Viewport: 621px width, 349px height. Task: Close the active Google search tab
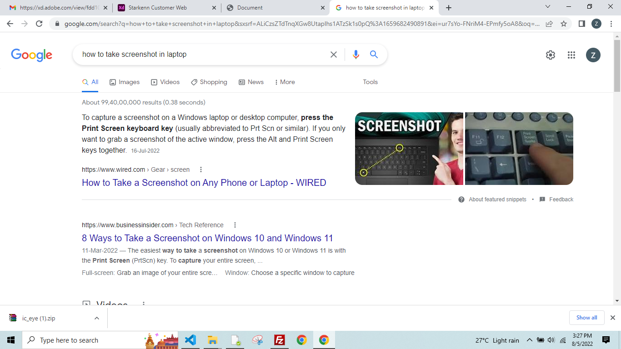pyautogui.click(x=431, y=8)
